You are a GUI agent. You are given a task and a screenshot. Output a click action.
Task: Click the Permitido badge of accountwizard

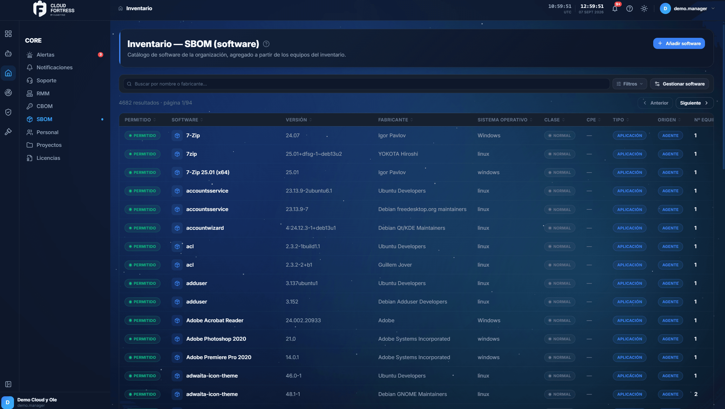[142, 228]
